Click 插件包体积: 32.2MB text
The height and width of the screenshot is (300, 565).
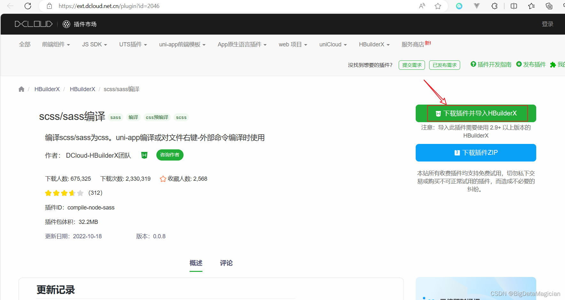tap(71, 222)
